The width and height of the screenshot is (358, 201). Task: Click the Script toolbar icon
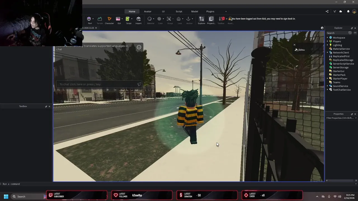pyautogui.click(x=128, y=19)
